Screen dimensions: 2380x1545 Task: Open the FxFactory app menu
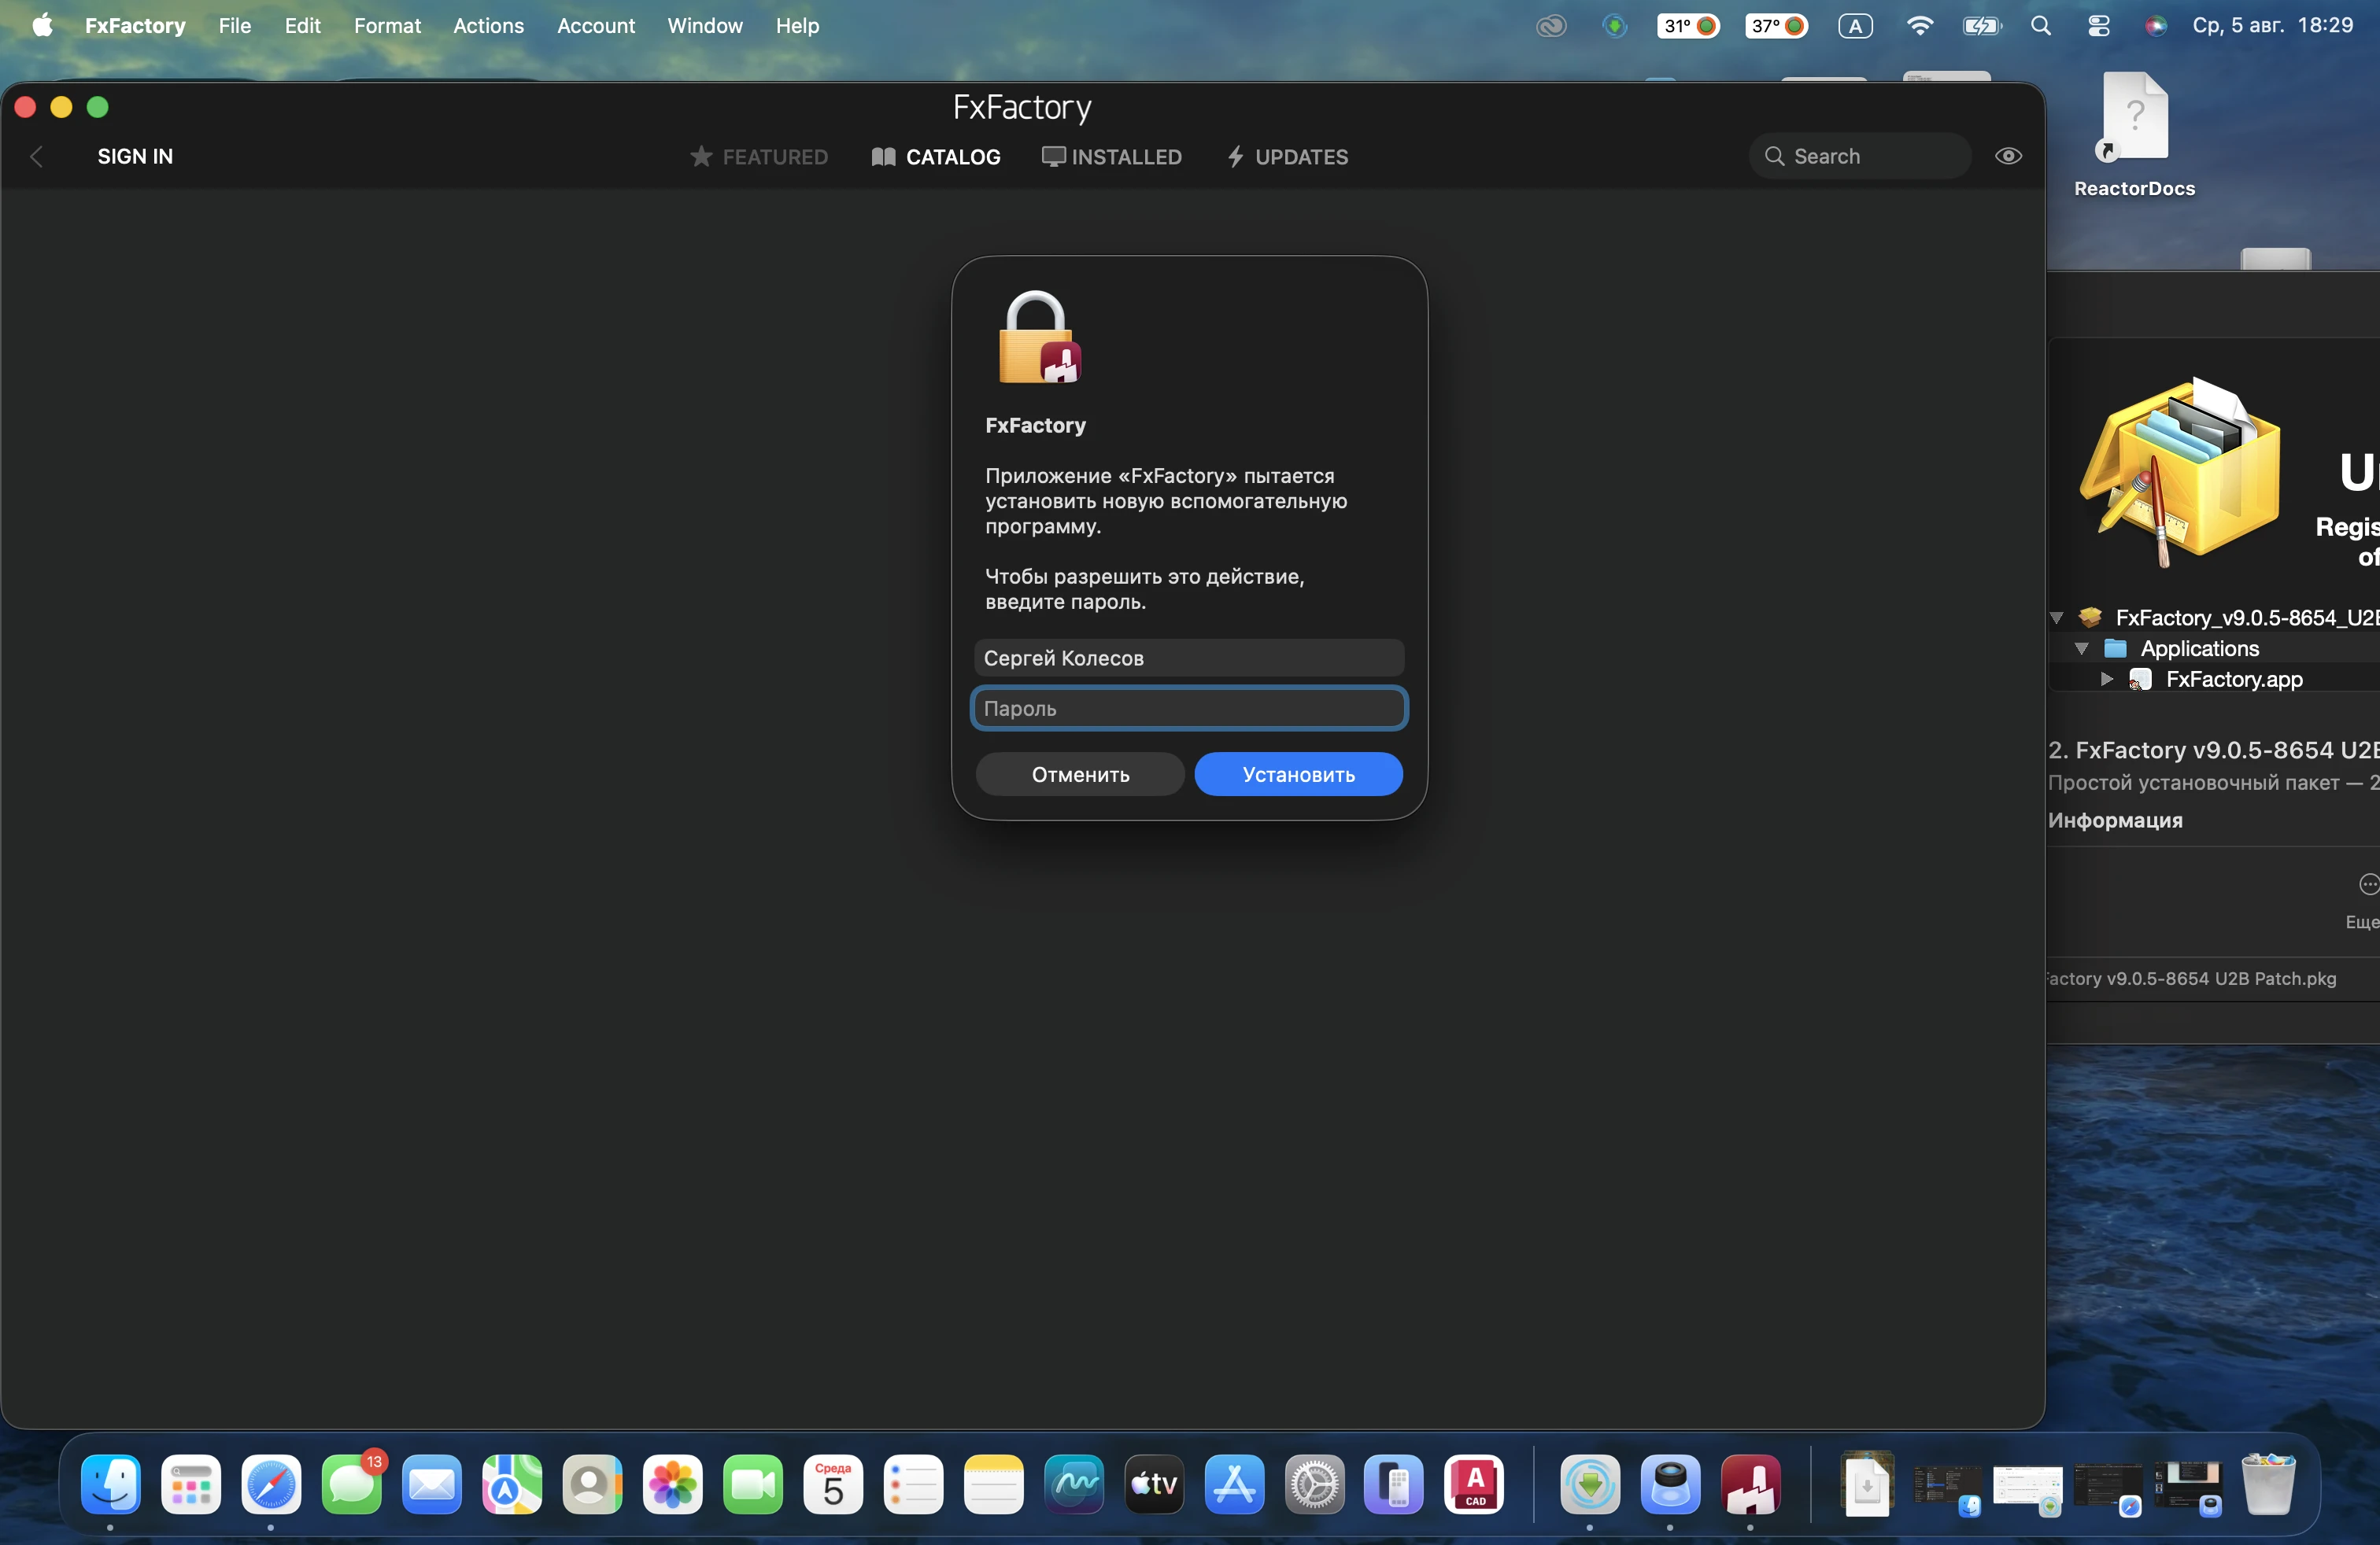(135, 26)
